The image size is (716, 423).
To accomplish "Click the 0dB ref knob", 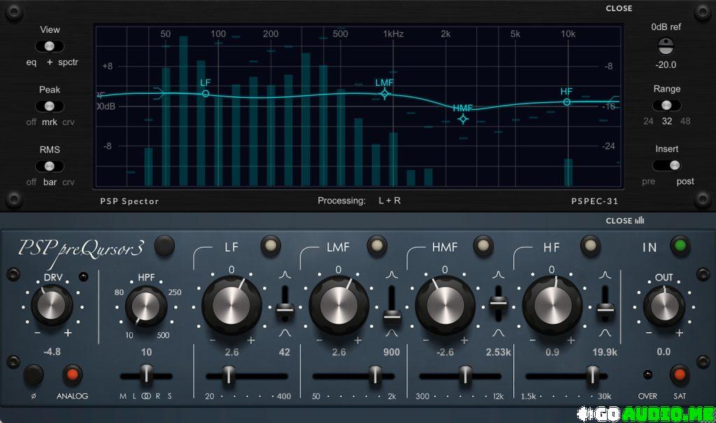I will (666, 46).
